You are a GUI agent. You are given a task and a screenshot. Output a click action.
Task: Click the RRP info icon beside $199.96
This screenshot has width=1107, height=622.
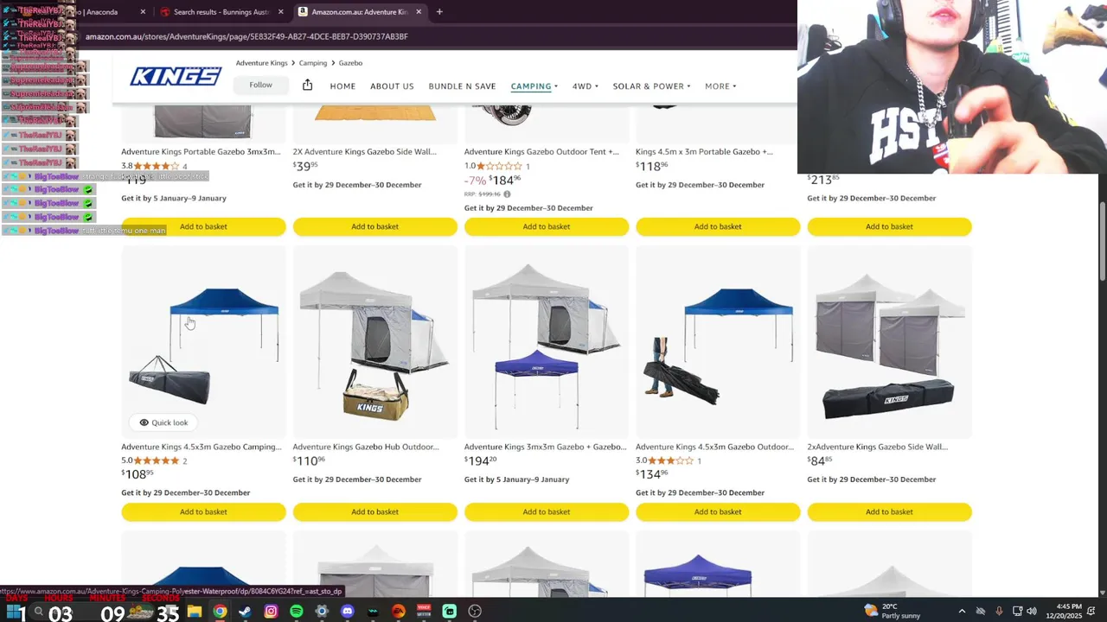pyautogui.click(x=507, y=194)
